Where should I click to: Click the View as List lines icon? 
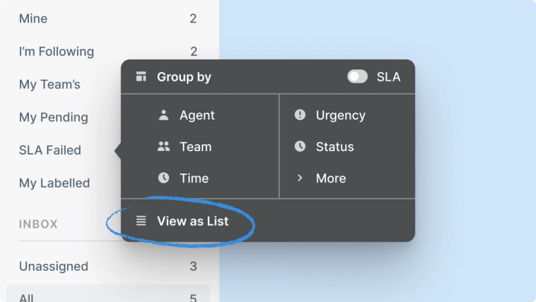[141, 221]
